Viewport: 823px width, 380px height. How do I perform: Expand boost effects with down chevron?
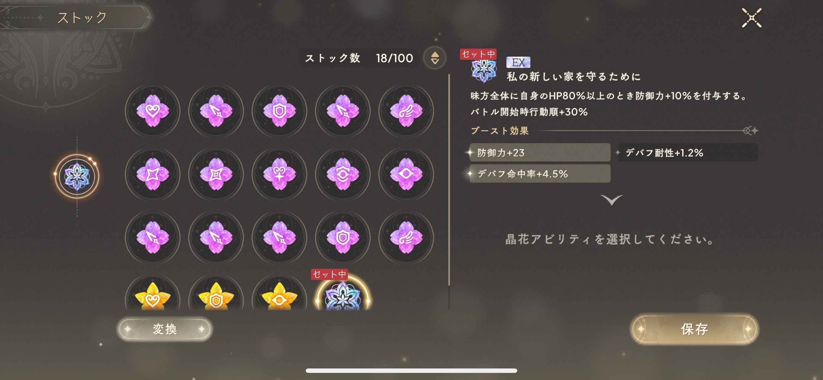click(611, 200)
